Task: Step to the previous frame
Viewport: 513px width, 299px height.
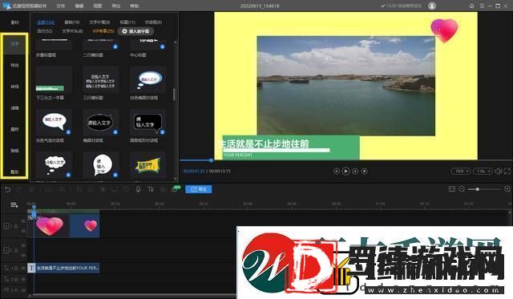Action: (x=337, y=171)
